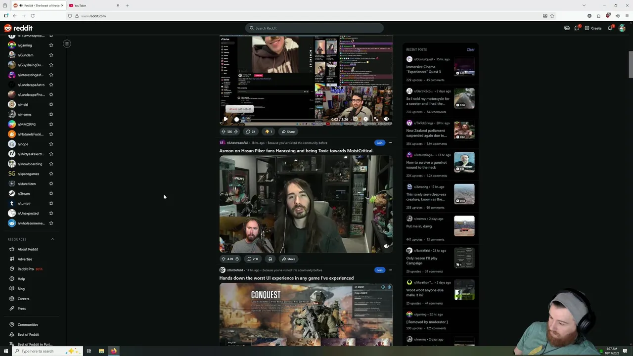Open video settings gear in the player
Viewport: 633px width, 356px height.
pyautogui.click(x=365, y=119)
